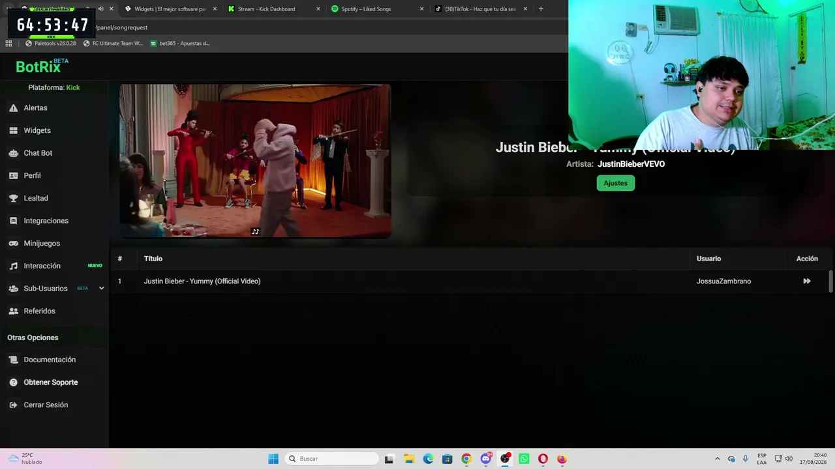Open the Interacción music note icon
Screen dimensions: 835x469
(13, 266)
